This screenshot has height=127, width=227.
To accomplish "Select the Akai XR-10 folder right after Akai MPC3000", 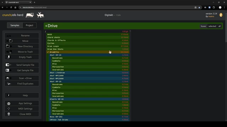I will pyautogui.click(x=89, y=81).
